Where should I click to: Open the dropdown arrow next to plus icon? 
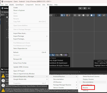click(4, 15)
